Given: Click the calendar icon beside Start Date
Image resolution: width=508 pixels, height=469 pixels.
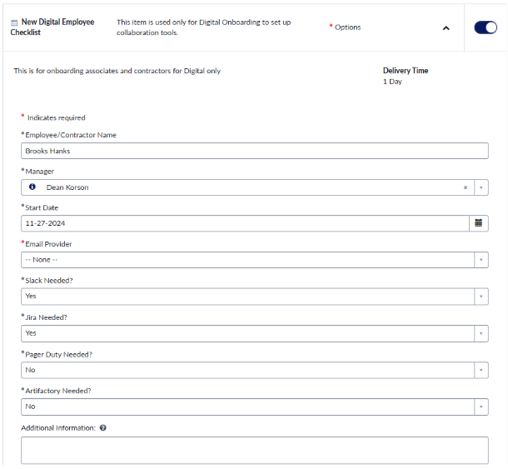Looking at the screenshot, I should [x=479, y=223].
